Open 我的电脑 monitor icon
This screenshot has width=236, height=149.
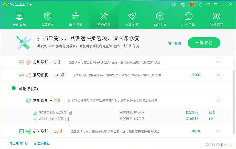coord(19,16)
